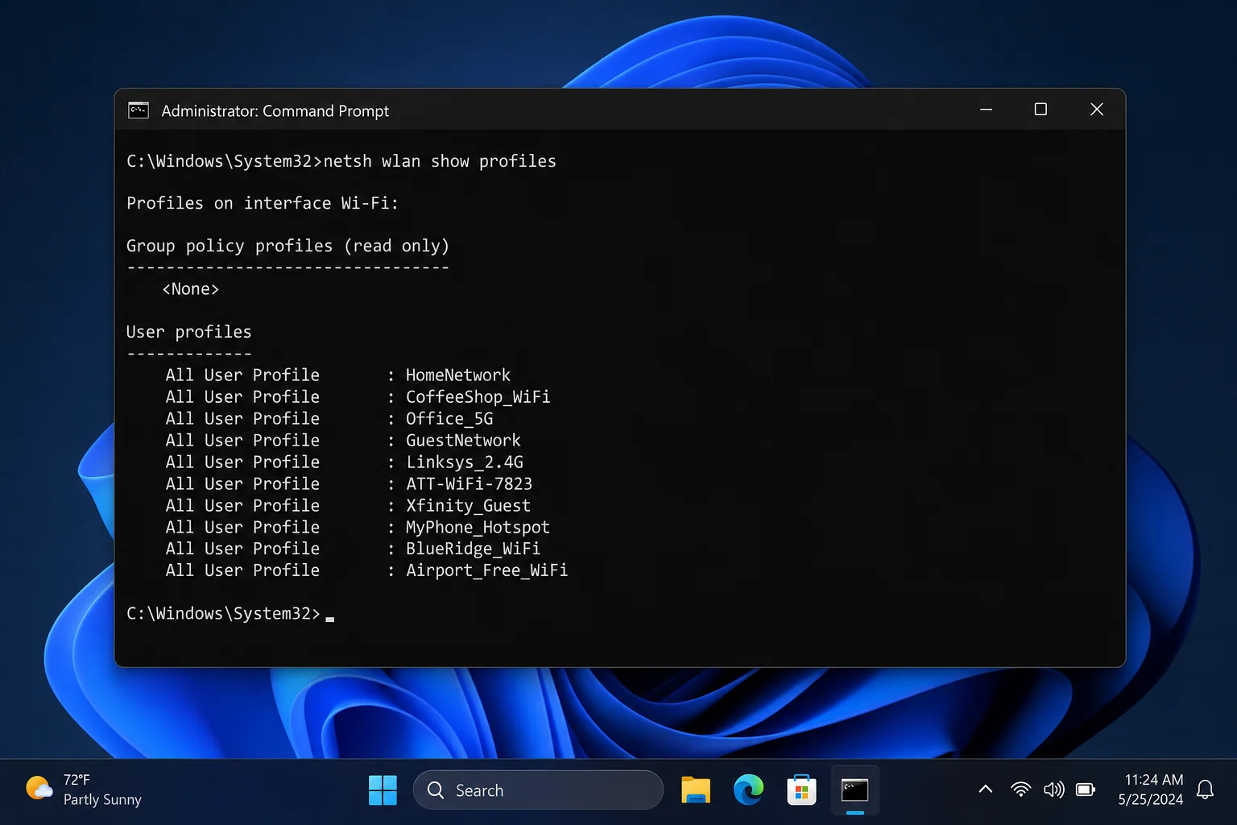This screenshot has width=1237, height=825.
Task: Click the '<None>' entry
Action: click(x=191, y=289)
